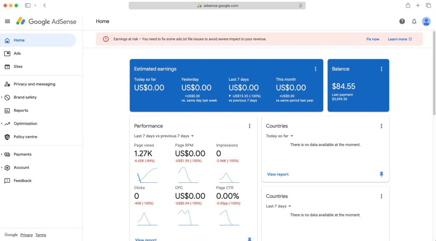Go to Reports in the sidebar
Image resolution: width=436 pixels, height=241 pixels.
click(21, 111)
